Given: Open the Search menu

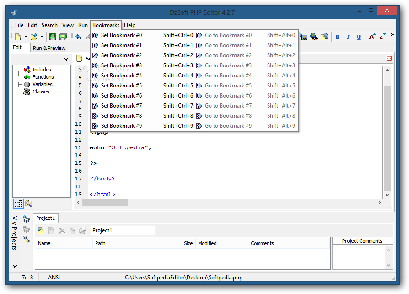Looking at the screenshot, I should [x=49, y=25].
